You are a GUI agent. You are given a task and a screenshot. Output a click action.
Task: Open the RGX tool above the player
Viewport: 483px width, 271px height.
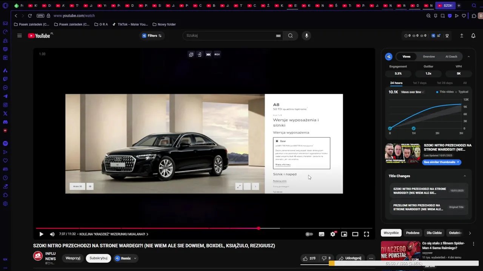pyautogui.click(x=217, y=55)
